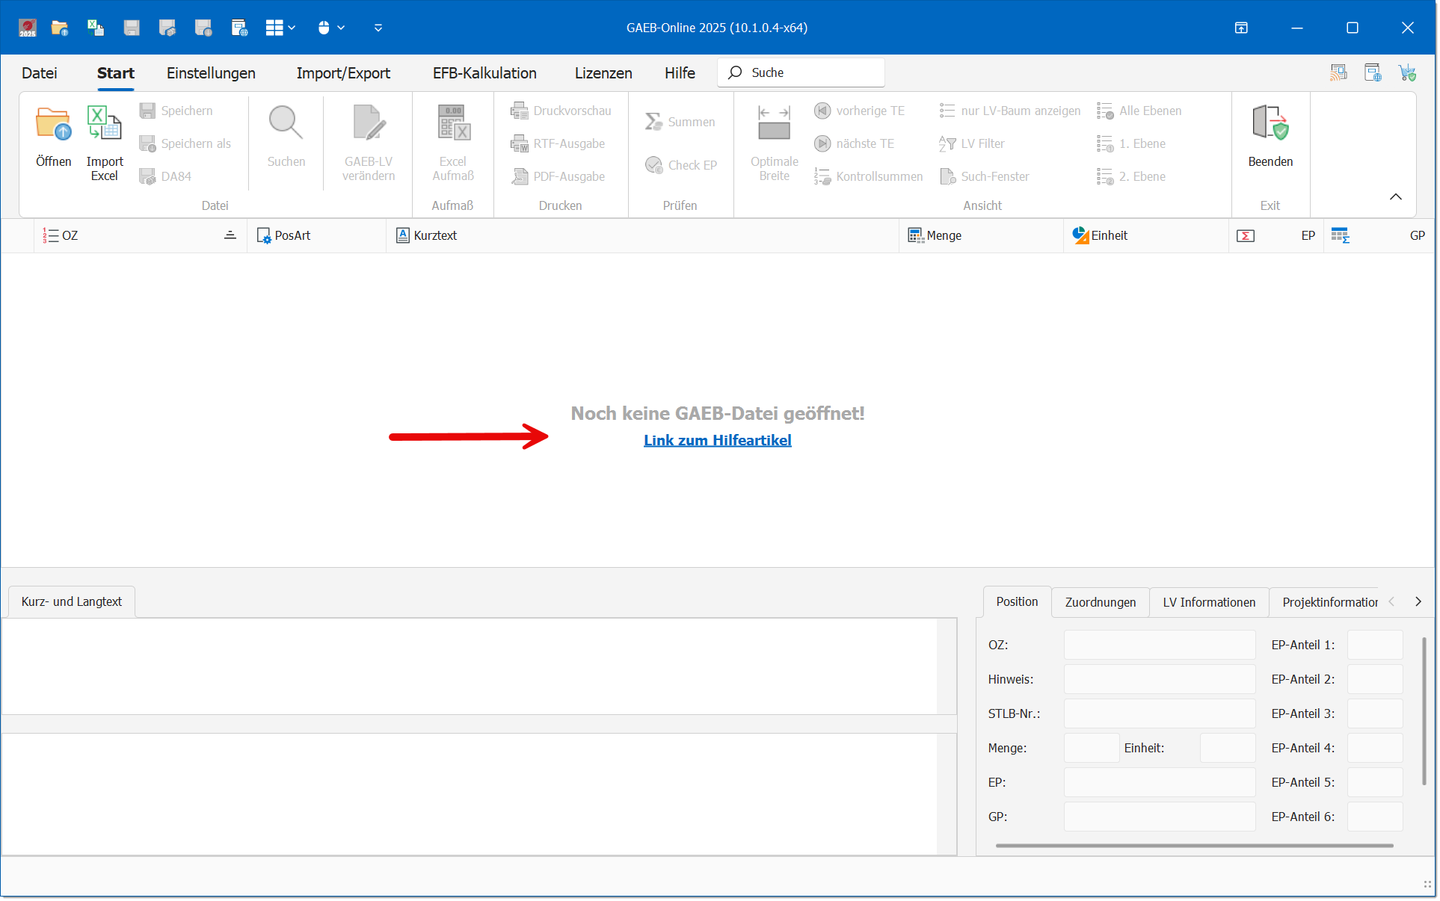Click the feed icon in top-right ribbon corner

coord(1338,72)
